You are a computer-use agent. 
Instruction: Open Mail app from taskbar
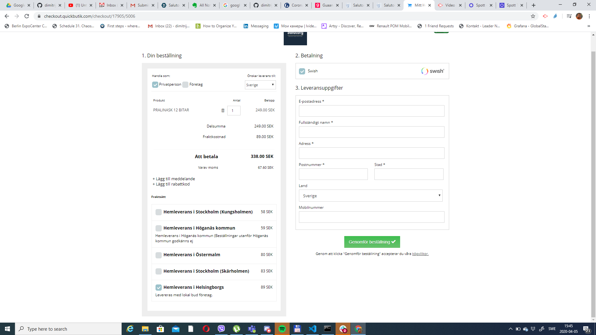coord(175,329)
